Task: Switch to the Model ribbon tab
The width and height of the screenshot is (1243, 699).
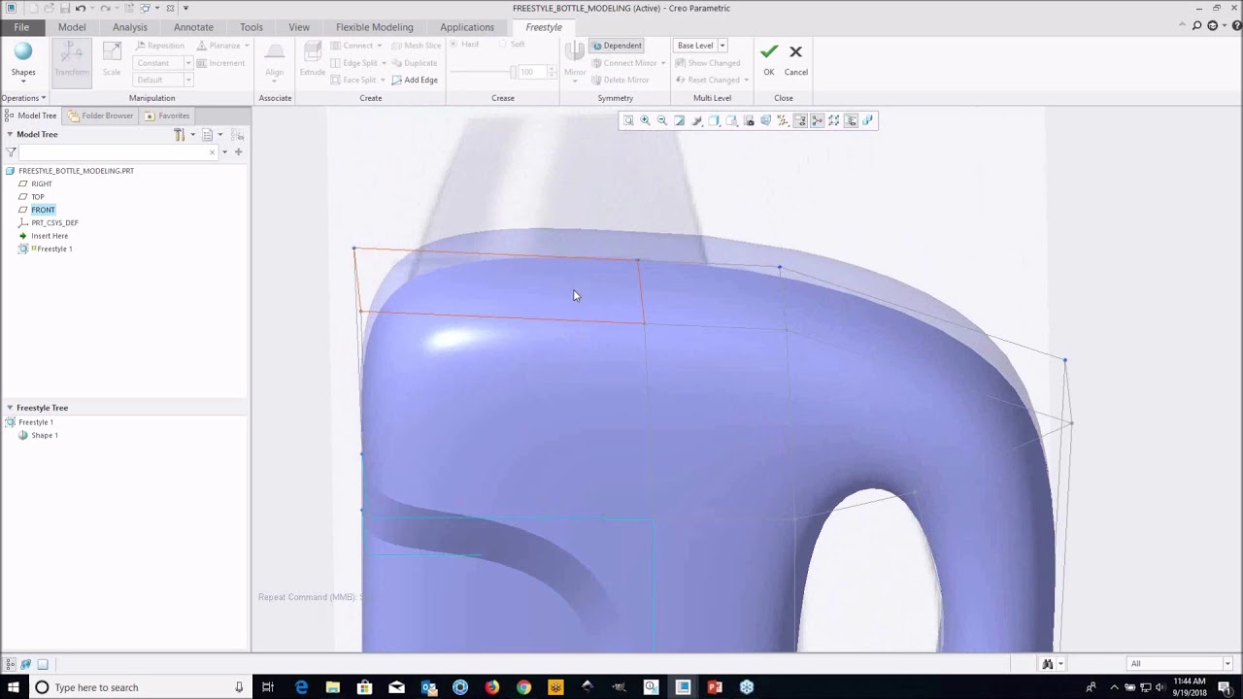Action: (x=72, y=27)
